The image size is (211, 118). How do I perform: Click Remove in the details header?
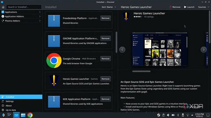(175, 7)
